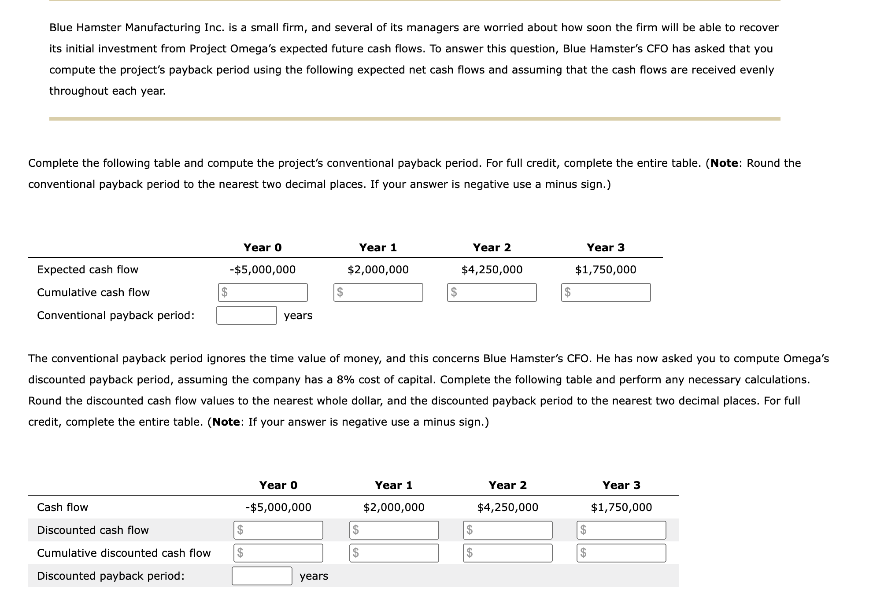This screenshot has width=873, height=603.
Task: Select the Cash flow row label
Action: pyautogui.click(x=62, y=507)
